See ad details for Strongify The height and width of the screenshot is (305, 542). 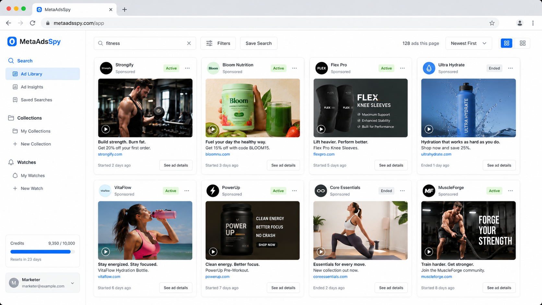[176, 165]
